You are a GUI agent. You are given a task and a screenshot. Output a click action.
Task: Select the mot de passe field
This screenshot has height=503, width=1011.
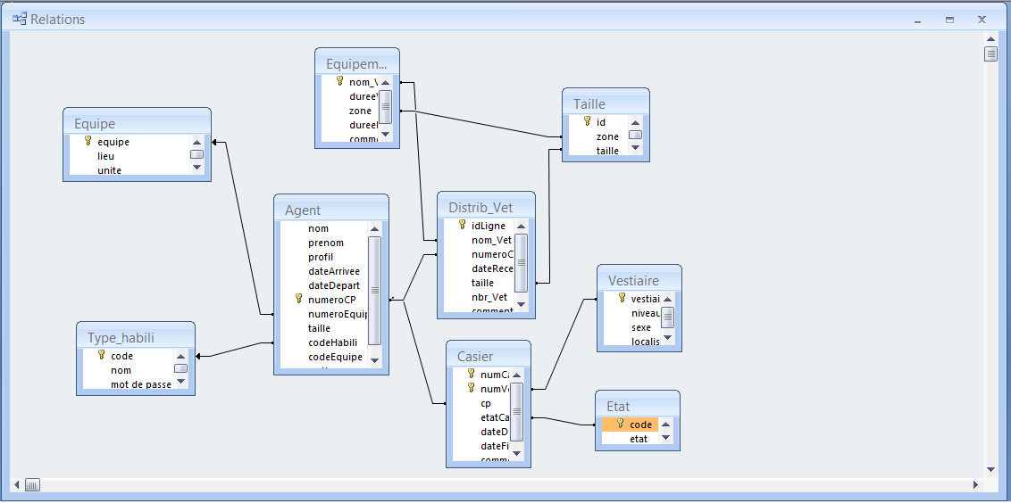[141, 384]
